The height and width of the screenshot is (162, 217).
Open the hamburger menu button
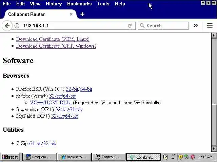point(210,26)
